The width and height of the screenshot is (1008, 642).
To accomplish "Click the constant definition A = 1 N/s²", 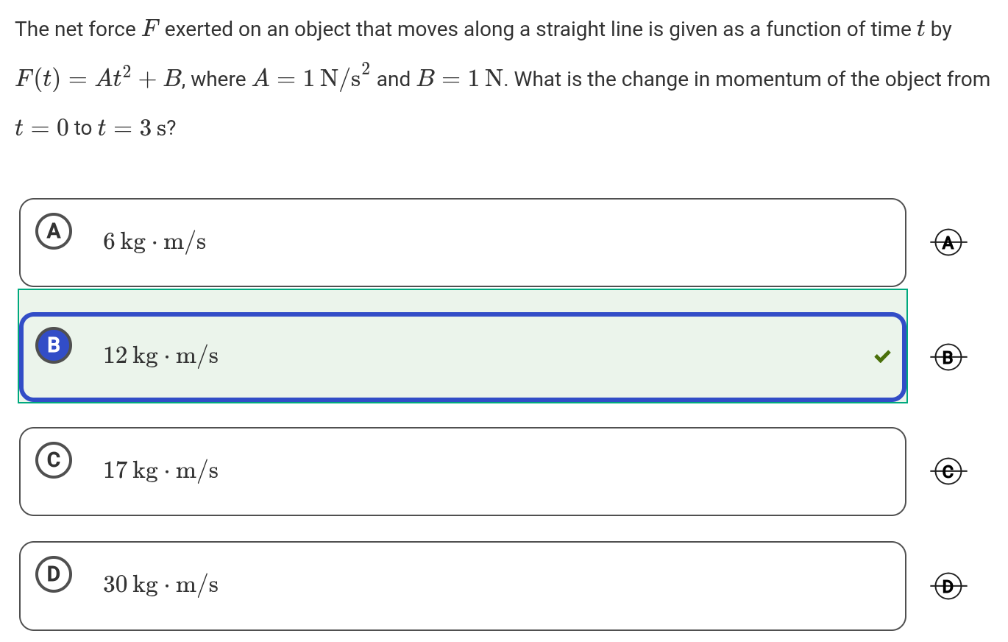I will tap(312, 78).
